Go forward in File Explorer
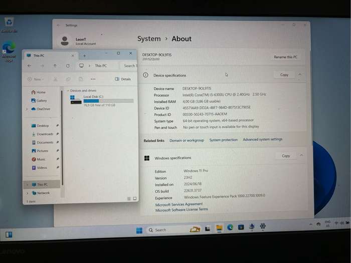351x263 pixels. click(x=42, y=66)
